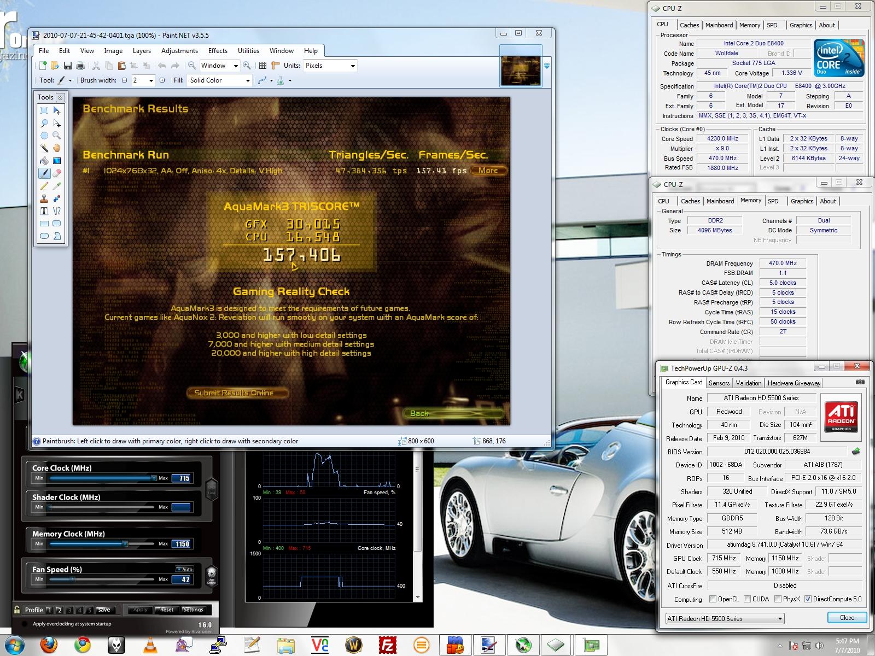
Task: Click the Fan Speed slider handle
Action: 73,579
